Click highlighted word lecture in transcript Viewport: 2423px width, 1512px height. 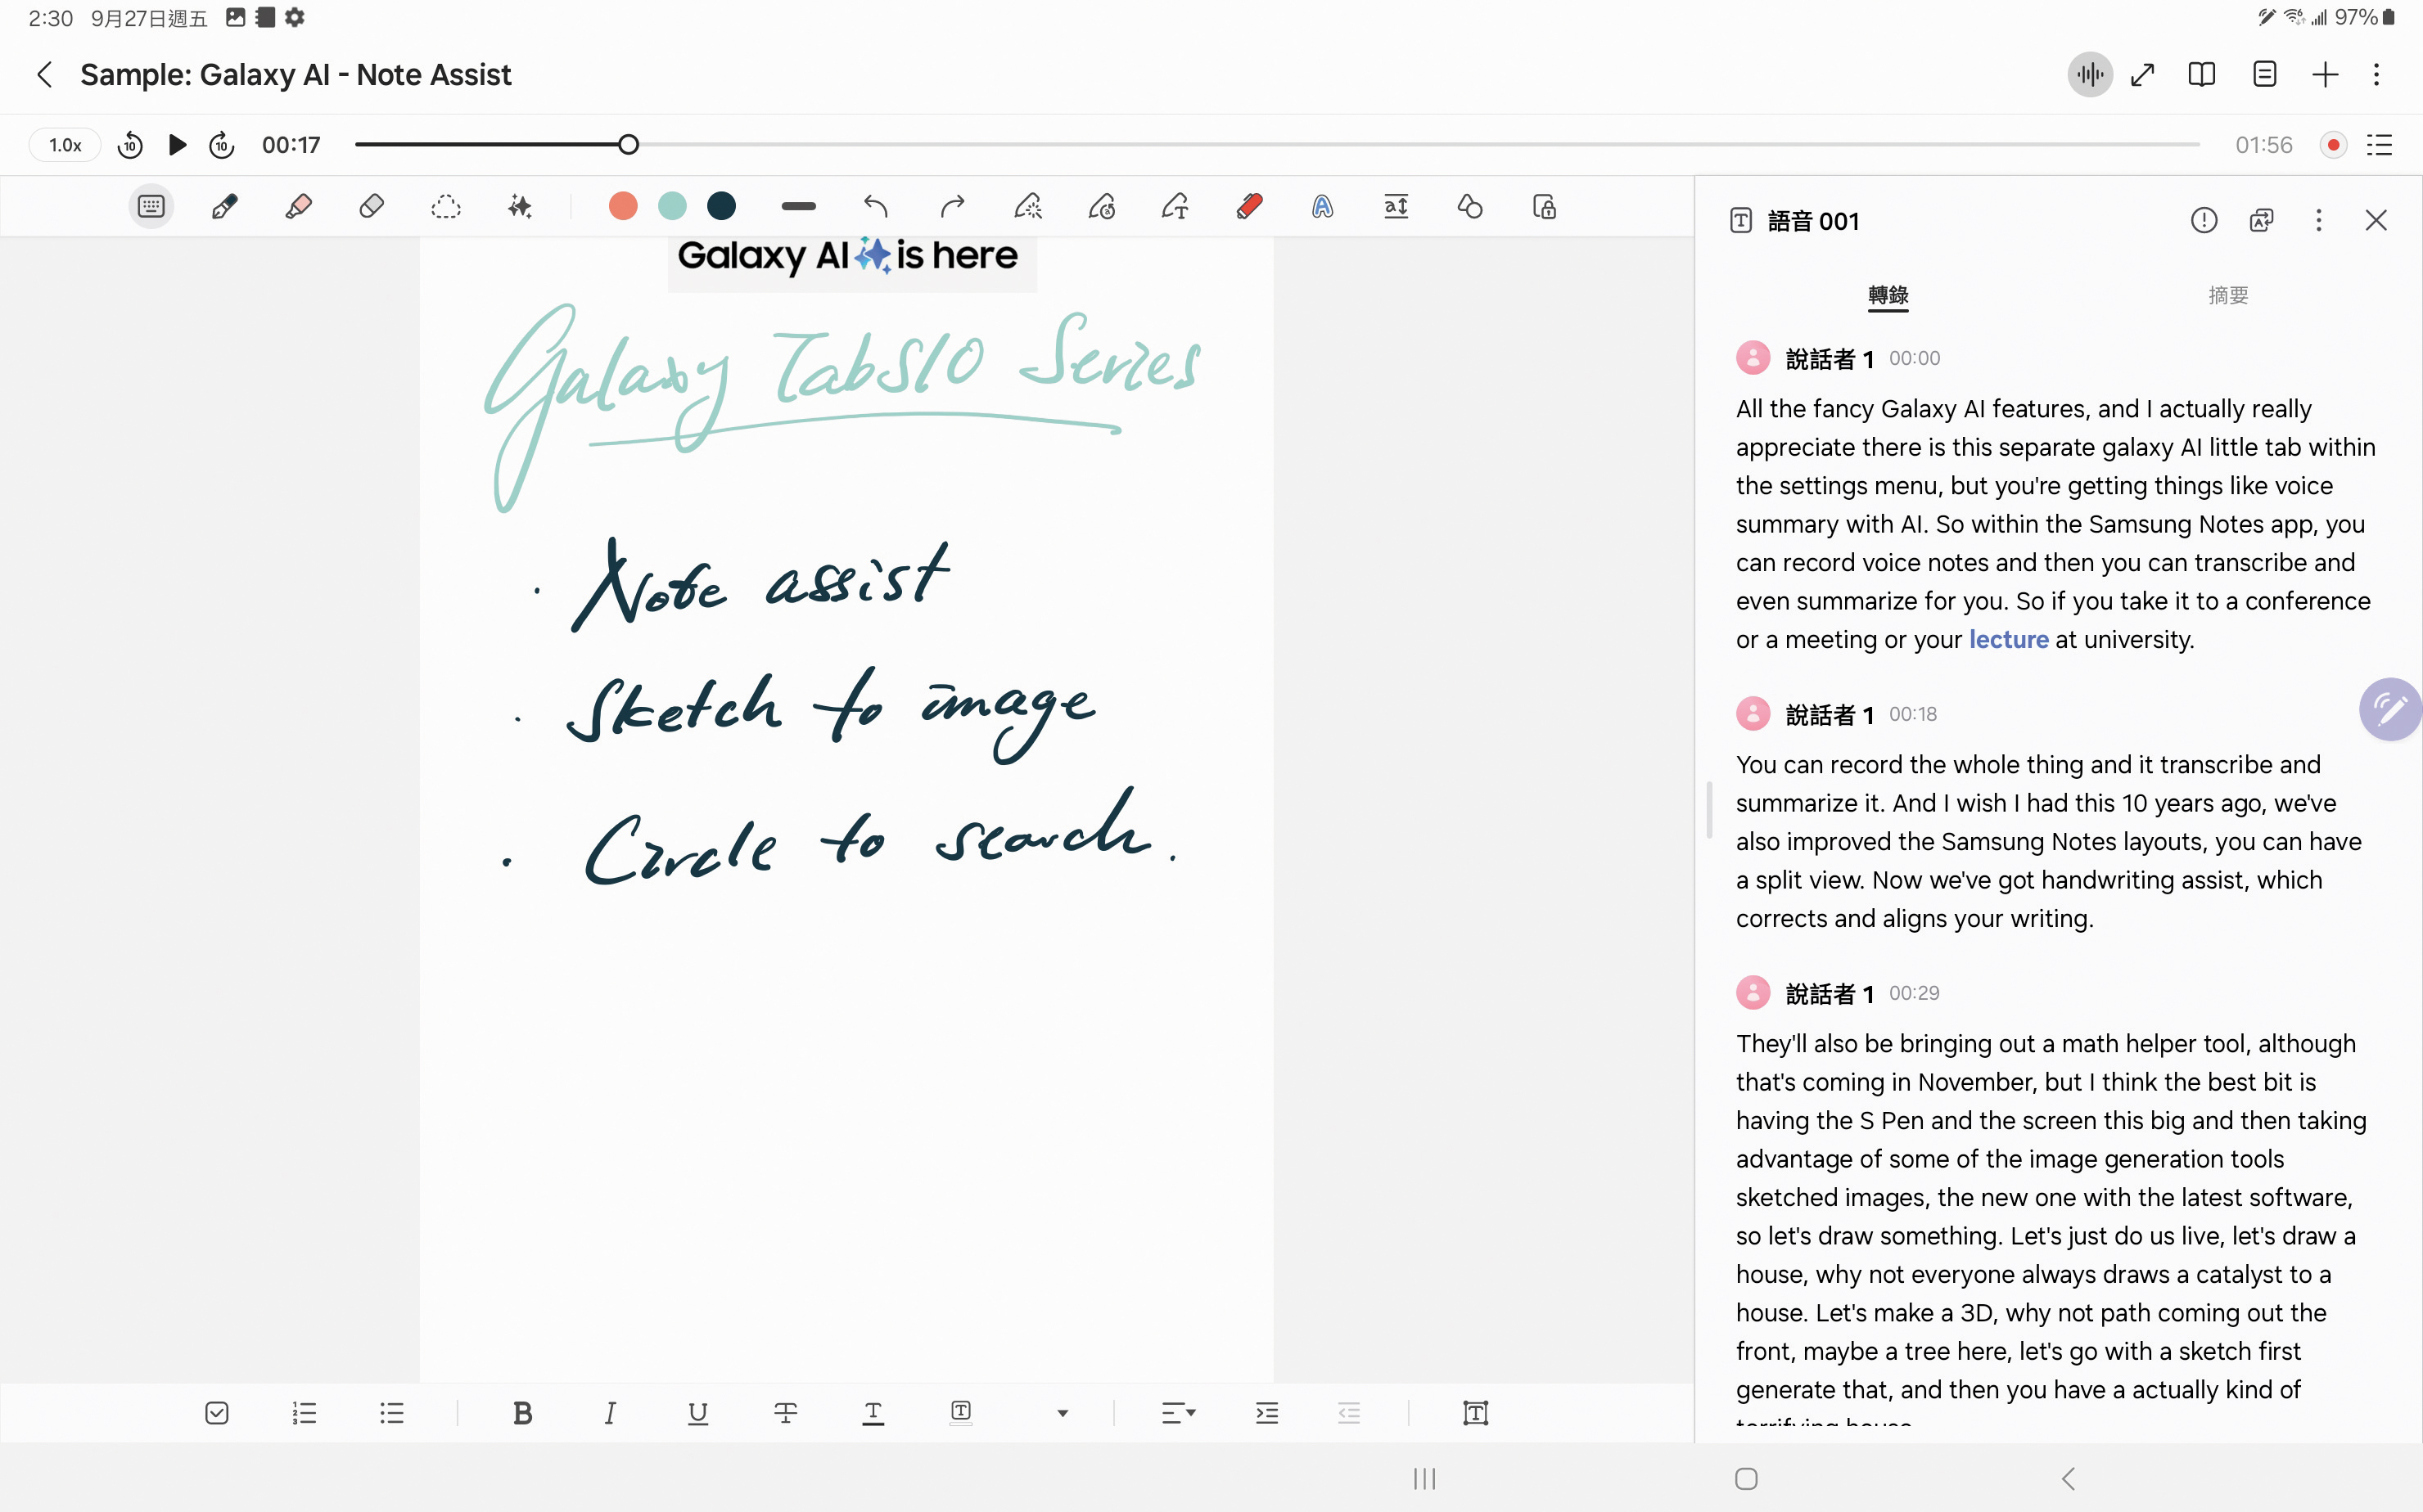pos(2008,639)
